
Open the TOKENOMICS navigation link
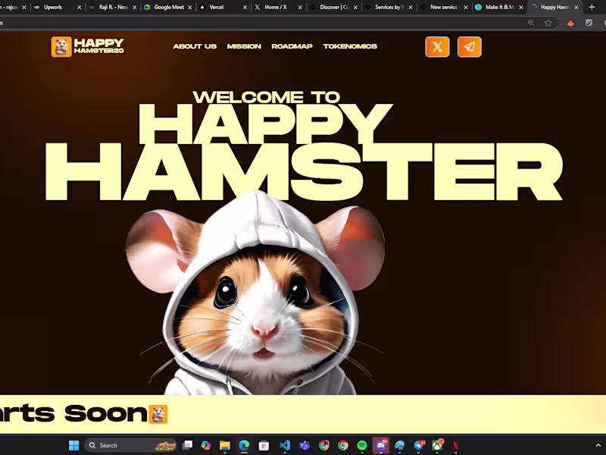pos(350,46)
